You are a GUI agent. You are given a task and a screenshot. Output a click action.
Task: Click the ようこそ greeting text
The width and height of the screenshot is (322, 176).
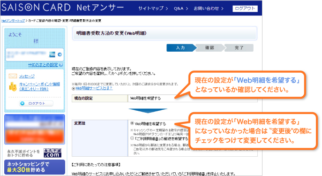point(15,35)
